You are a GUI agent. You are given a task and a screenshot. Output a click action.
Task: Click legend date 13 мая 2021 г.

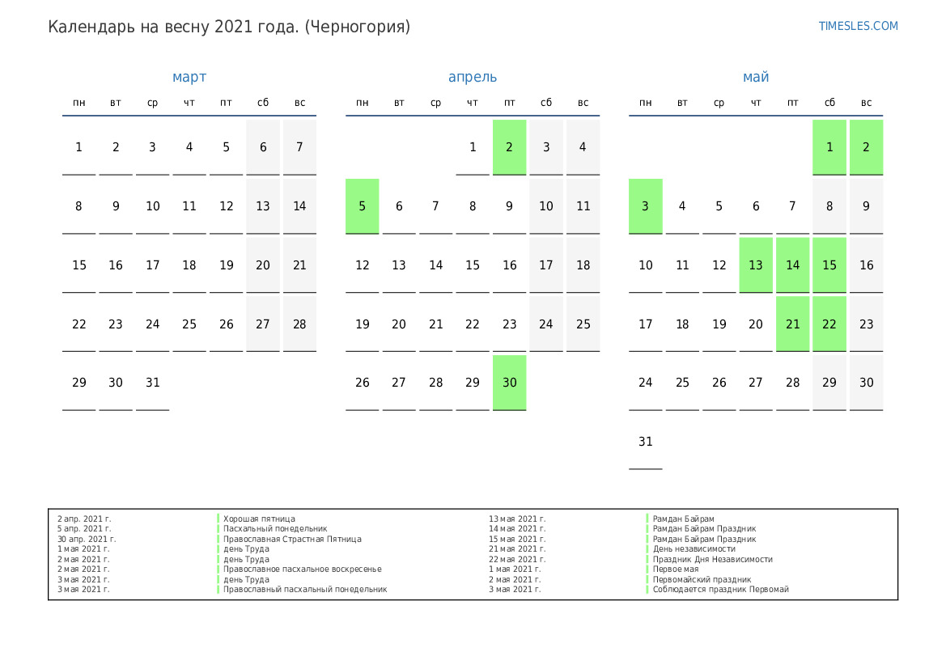[517, 519]
